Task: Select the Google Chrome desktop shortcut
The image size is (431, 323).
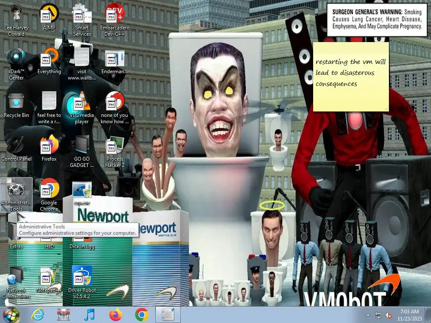Action: (x=49, y=195)
